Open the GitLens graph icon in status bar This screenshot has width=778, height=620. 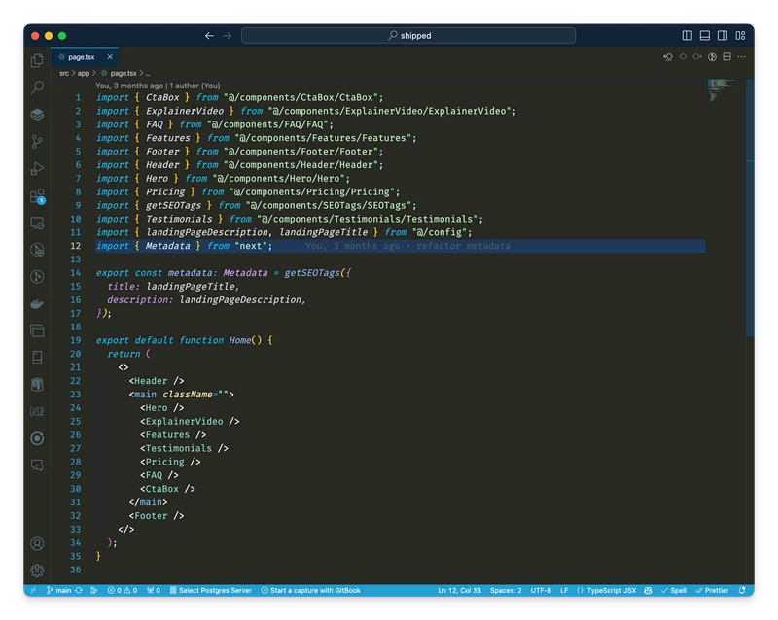pyautogui.click(x=93, y=590)
